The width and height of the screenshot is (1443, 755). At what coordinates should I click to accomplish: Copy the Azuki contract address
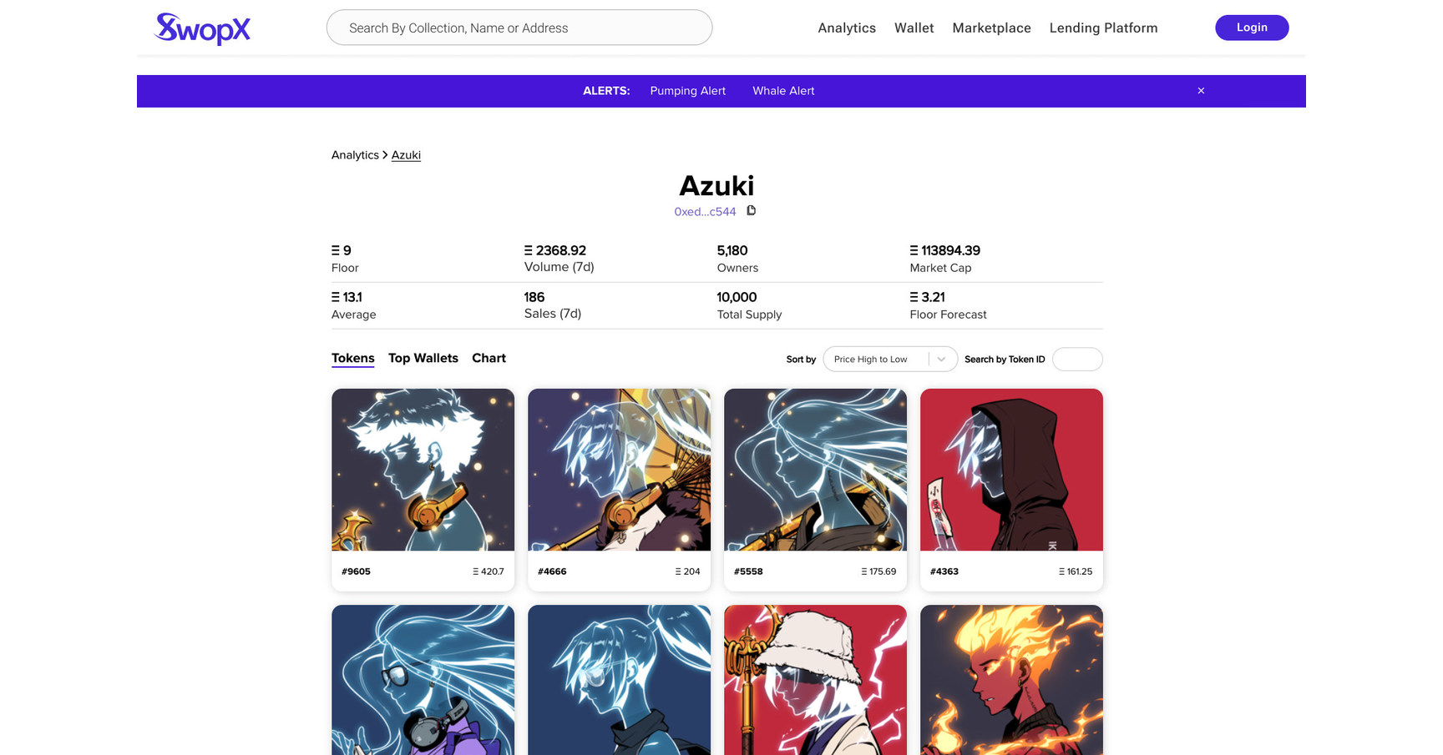[751, 210]
